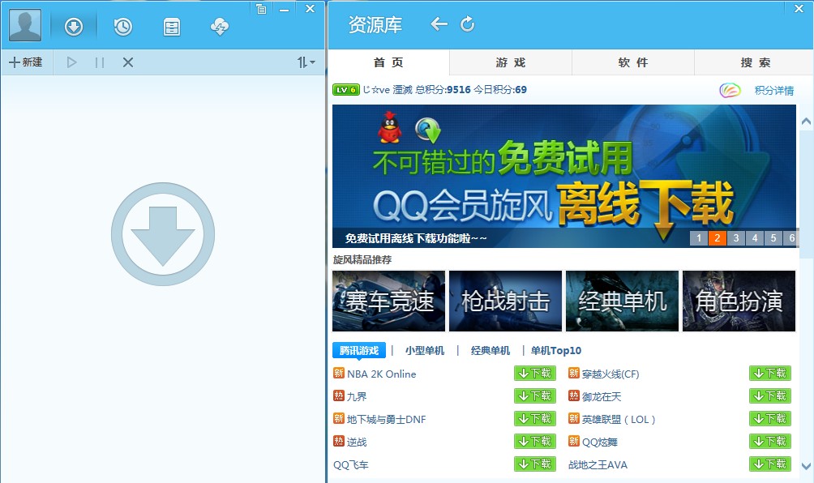The image size is (814, 483).
Task: Show banner slide 6
Action: tap(790, 238)
